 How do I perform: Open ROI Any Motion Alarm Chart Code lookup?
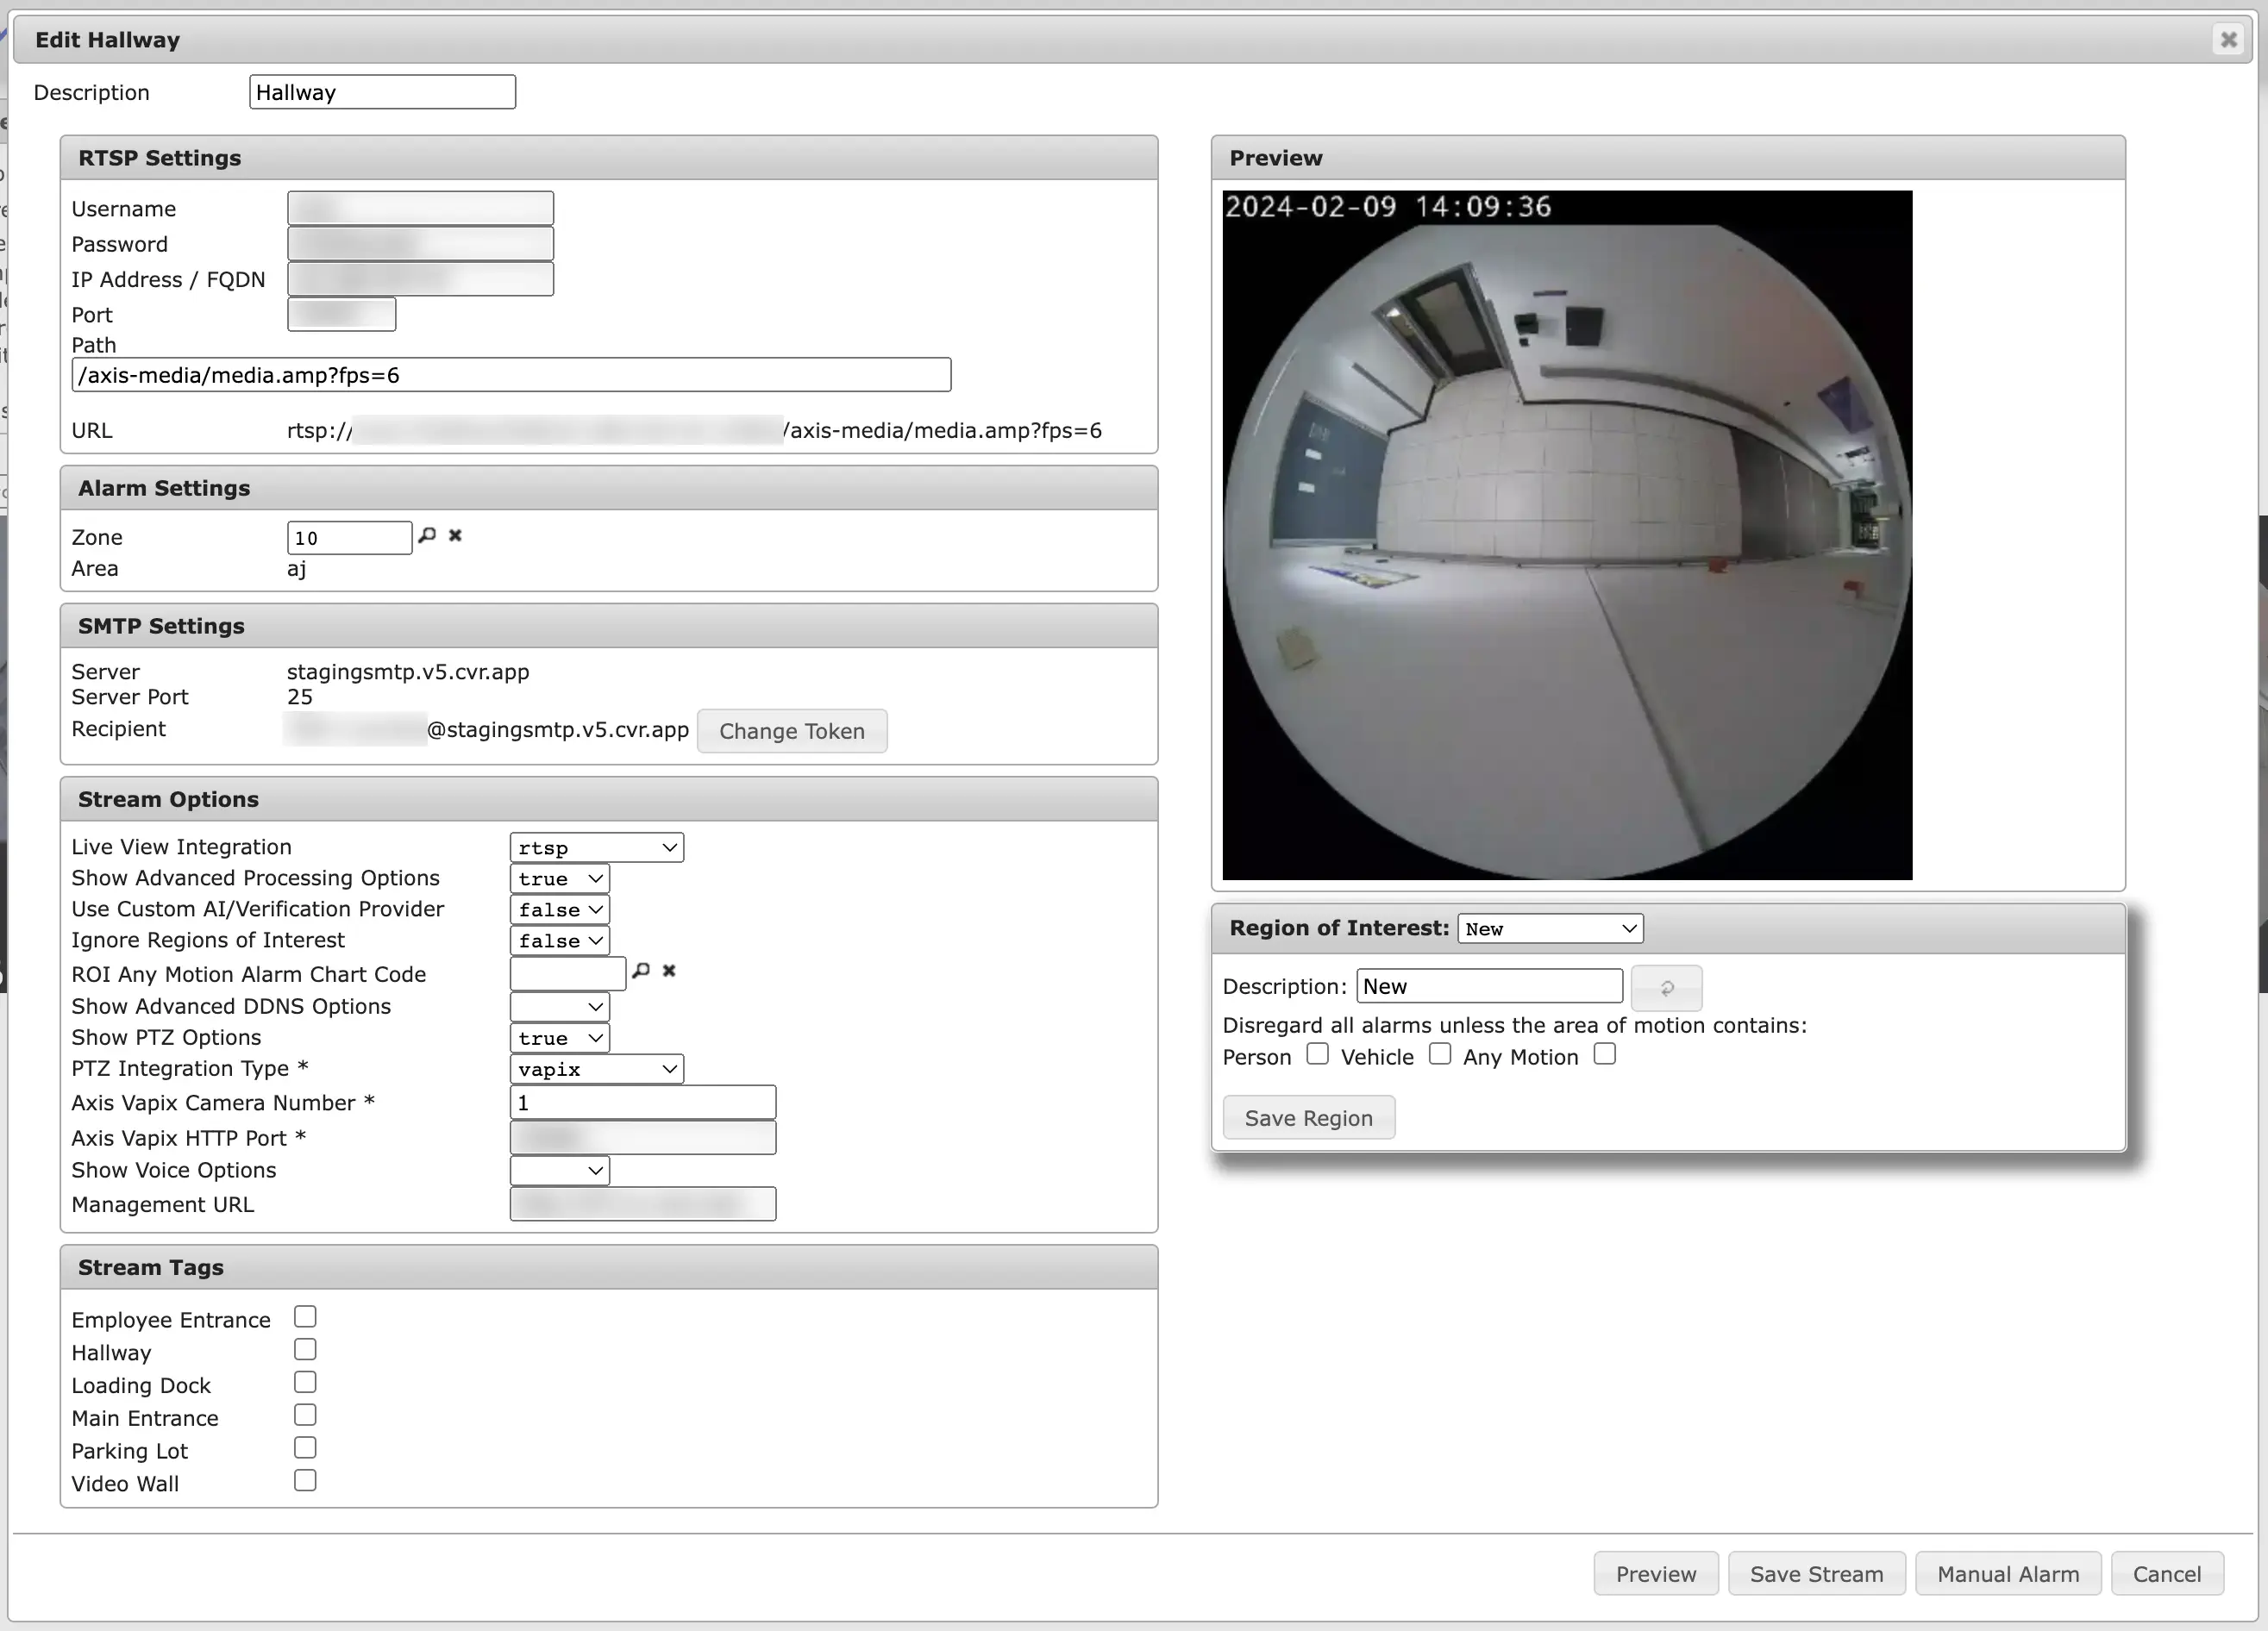coord(641,971)
